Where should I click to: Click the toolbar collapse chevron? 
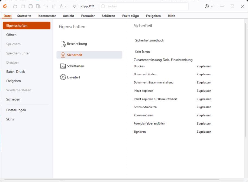pos(75,6)
